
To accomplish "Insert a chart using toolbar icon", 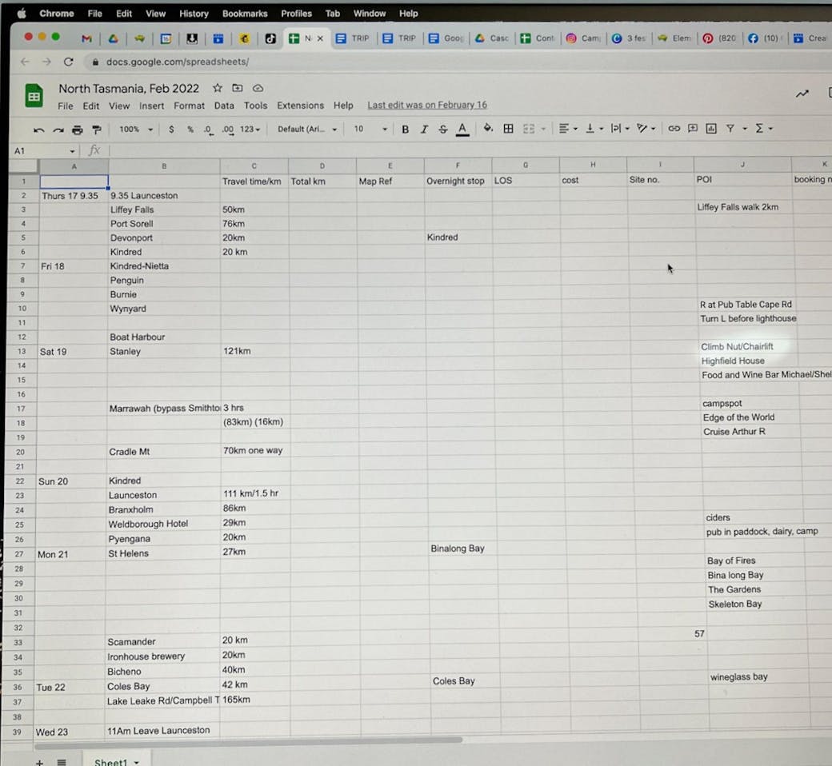I will click(710, 128).
